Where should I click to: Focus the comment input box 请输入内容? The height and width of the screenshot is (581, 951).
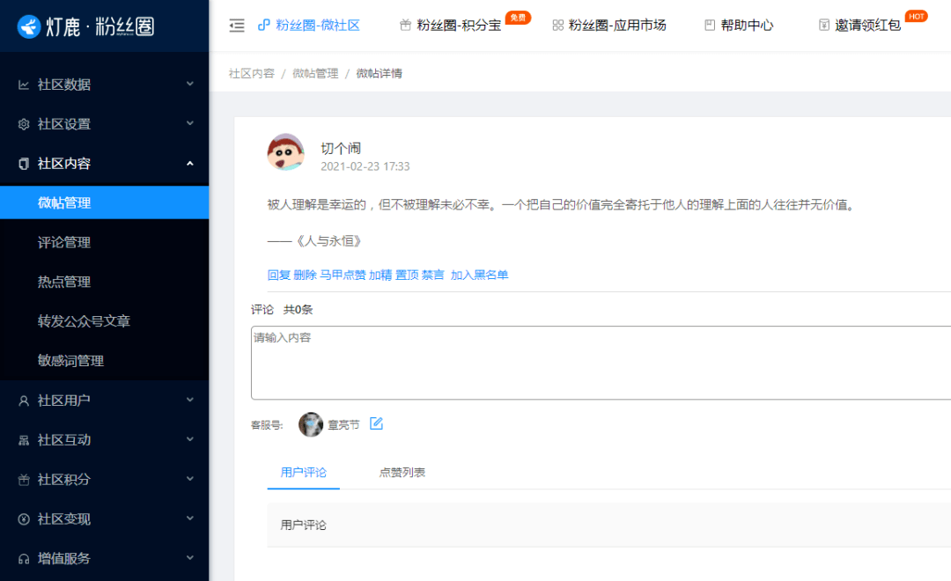click(x=601, y=363)
